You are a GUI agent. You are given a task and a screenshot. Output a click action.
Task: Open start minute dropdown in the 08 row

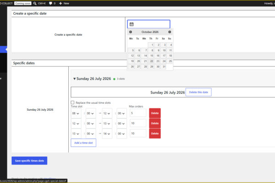pos(91,113)
